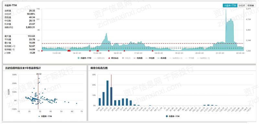
Task: Click the histogram bar at 44.24
Action: 131,103
